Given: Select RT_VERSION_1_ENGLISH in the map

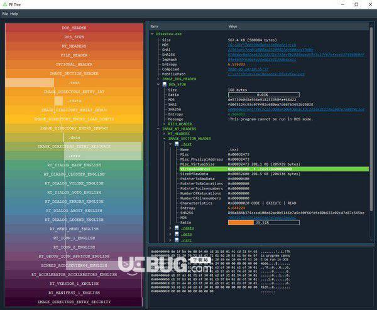Looking at the screenshot, I should [74, 284].
